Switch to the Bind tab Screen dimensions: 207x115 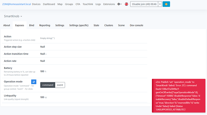point(31,25)
